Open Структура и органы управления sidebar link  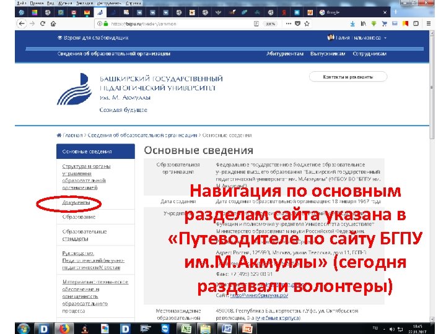tap(86, 177)
